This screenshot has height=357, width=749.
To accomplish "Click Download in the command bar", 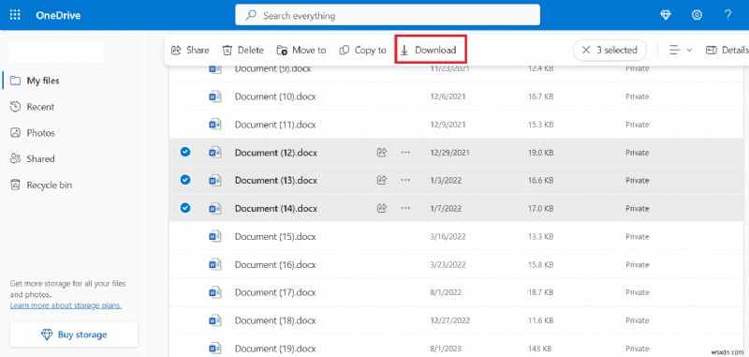I will coord(429,50).
